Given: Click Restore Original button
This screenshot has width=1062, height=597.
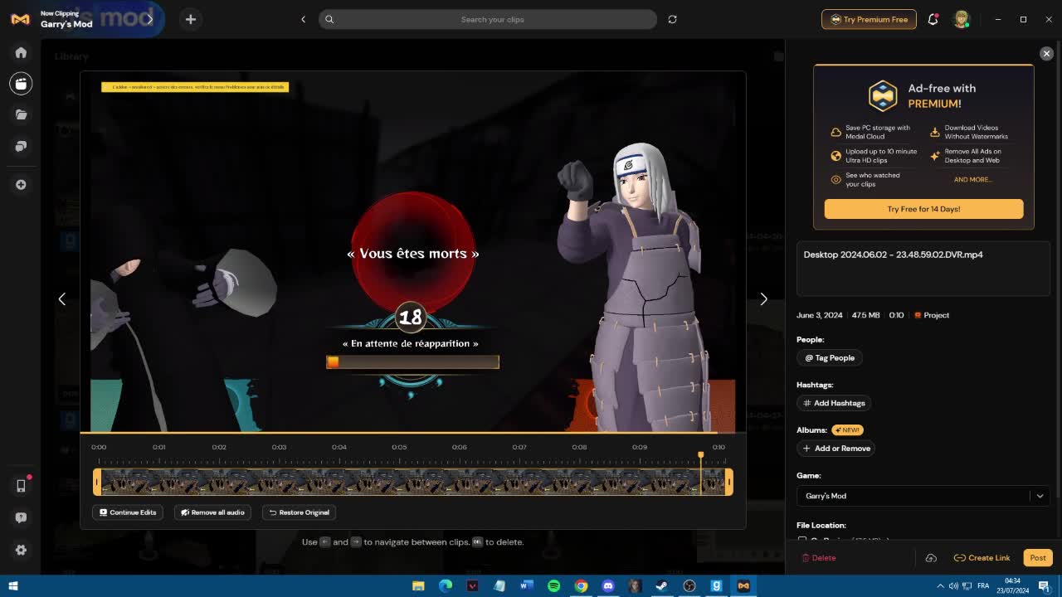Looking at the screenshot, I should click(299, 512).
